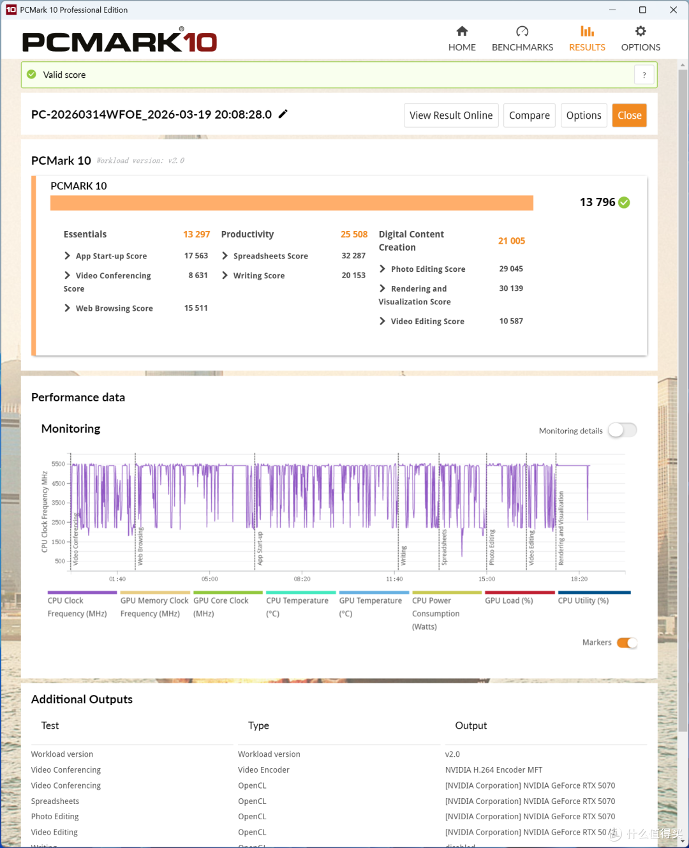The height and width of the screenshot is (848, 689).
Task: Click the PCMark 10 title bar logo
Action: click(x=11, y=10)
